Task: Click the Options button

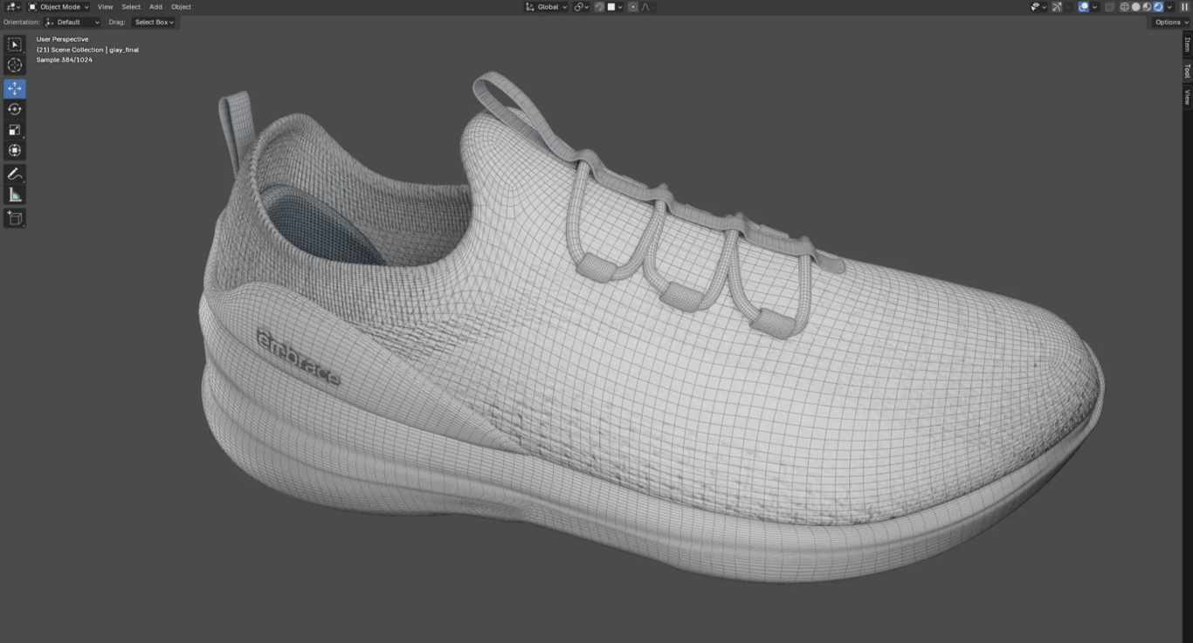Action: [x=1169, y=22]
